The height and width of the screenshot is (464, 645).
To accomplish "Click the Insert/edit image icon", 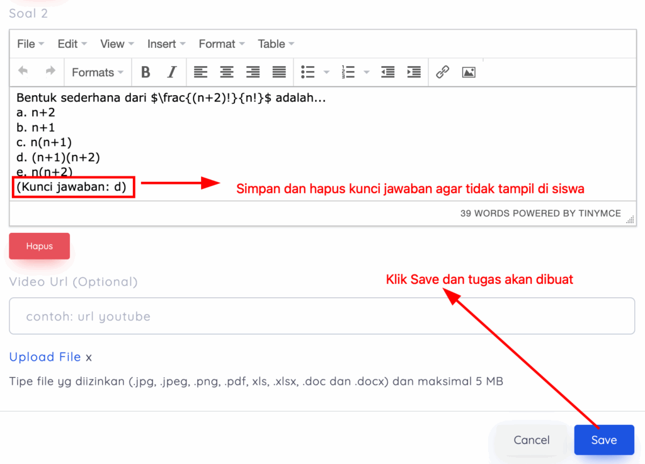I will (469, 72).
